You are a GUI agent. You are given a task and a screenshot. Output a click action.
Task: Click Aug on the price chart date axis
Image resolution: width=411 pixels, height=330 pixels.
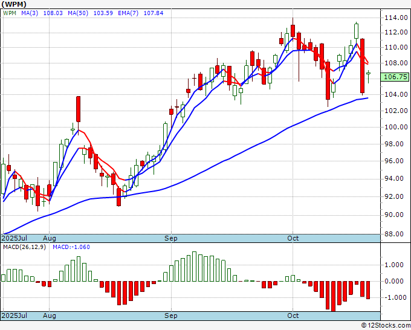(50, 238)
